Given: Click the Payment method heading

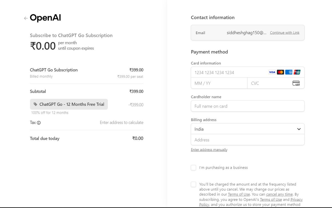Looking at the screenshot, I should tap(209, 52).
